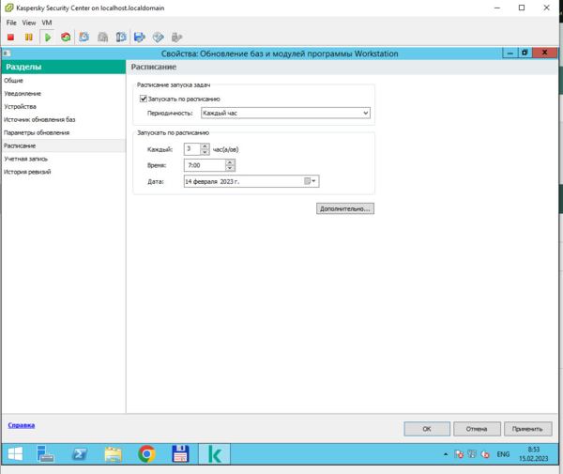Open the Справка help link

[x=21, y=425]
